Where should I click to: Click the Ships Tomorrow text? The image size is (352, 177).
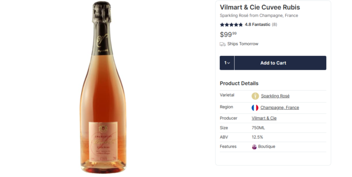[x=243, y=44]
